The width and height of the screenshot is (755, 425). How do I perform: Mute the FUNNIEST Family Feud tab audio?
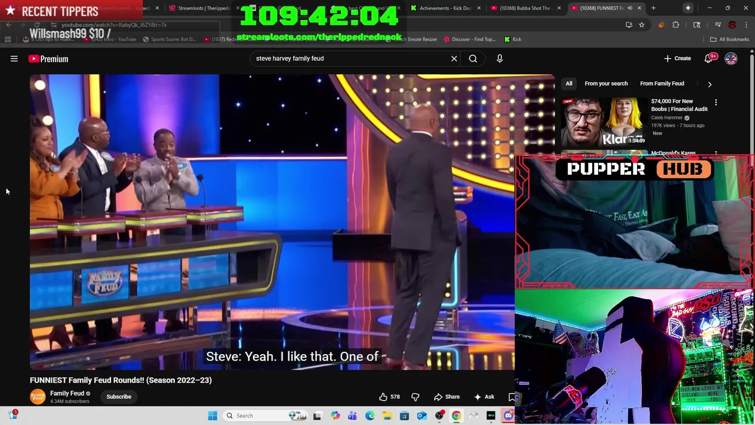(629, 8)
